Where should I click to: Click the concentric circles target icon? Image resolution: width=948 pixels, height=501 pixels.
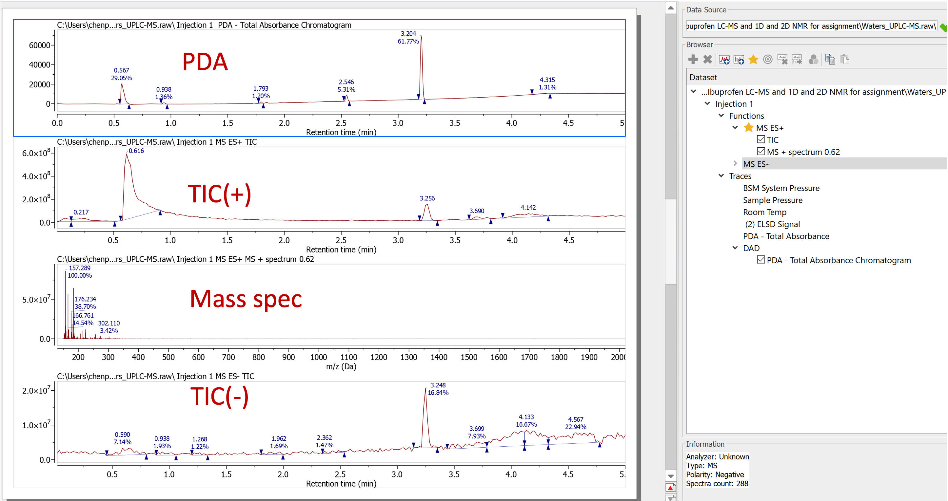768,59
